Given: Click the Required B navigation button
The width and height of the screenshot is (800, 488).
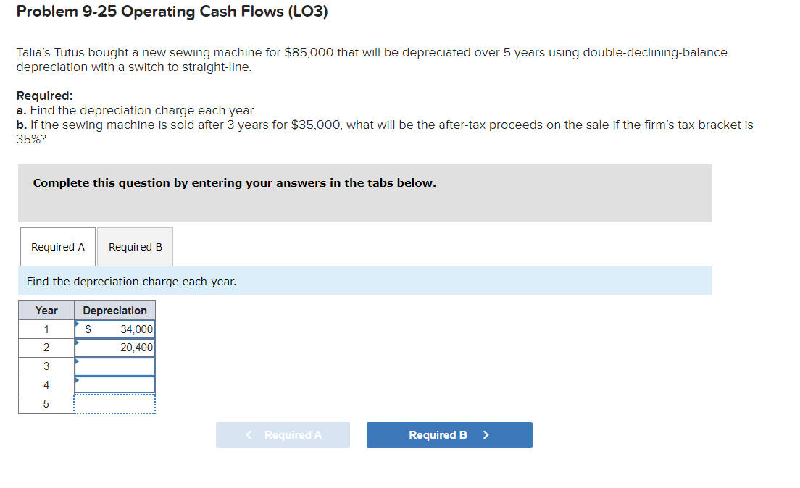Looking at the screenshot, I should [449, 434].
